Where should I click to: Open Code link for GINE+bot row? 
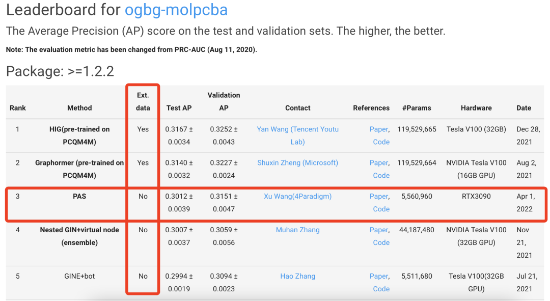[x=381, y=289]
